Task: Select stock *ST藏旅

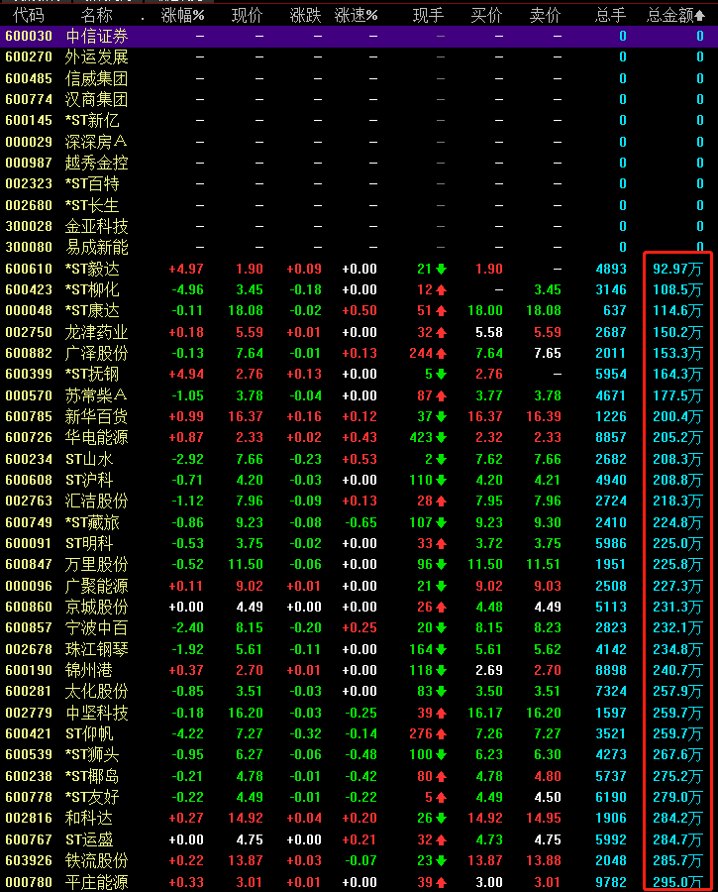Action: (x=92, y=522)
